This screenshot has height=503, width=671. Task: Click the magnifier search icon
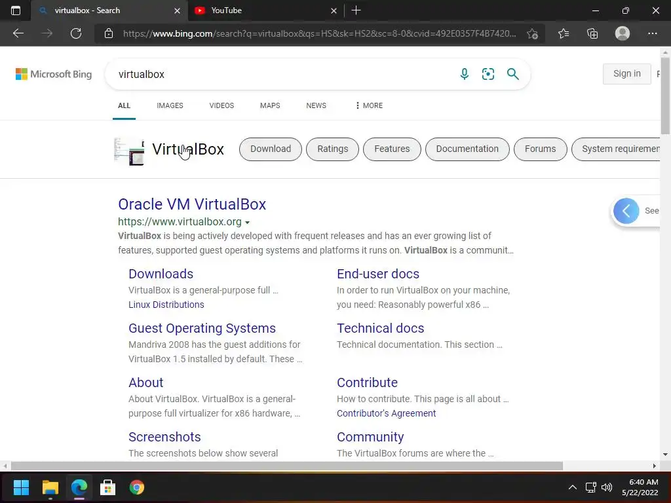coord(512,74)
